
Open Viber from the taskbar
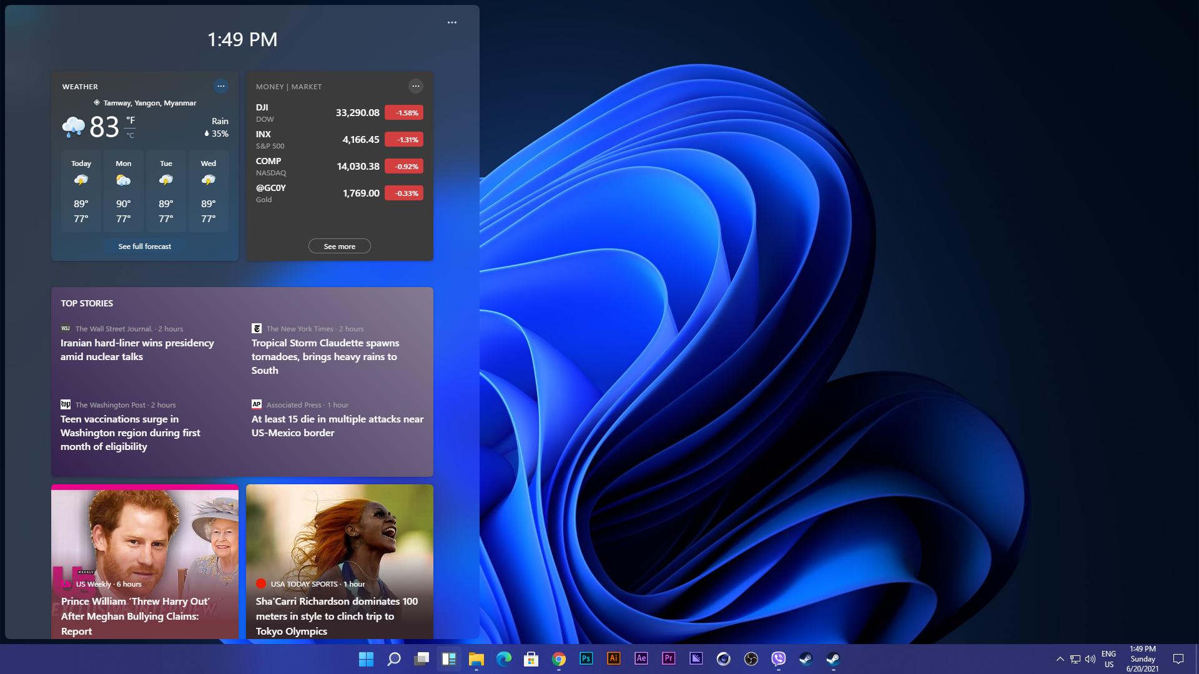778,658
